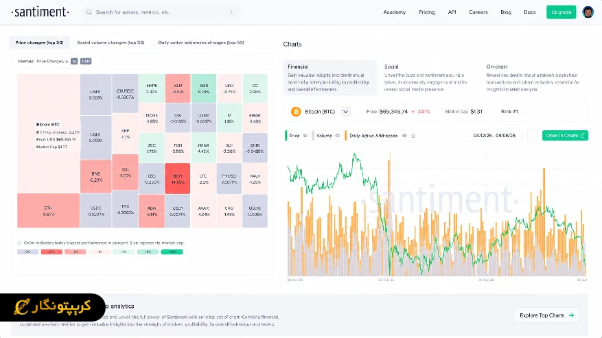Click the small blank button beside date range
This screenshot has height=338, width=602.
click(x=532, y=136)
